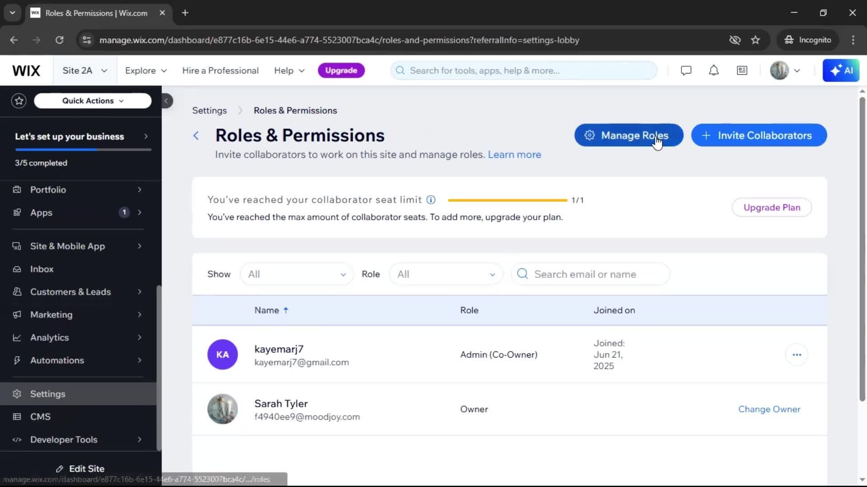
Task: Click the browser bookmark star icon
Action: click(755, 40)
